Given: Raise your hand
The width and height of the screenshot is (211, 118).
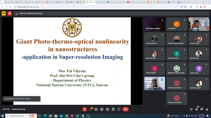Looking at the screenshot, I should tap(113, 109).
